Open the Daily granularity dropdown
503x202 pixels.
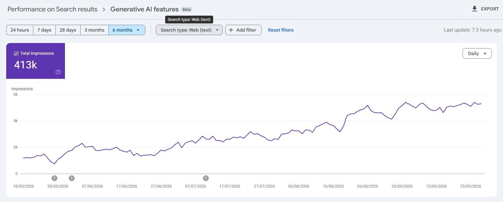pyautogui.click(x=477, y=53)
